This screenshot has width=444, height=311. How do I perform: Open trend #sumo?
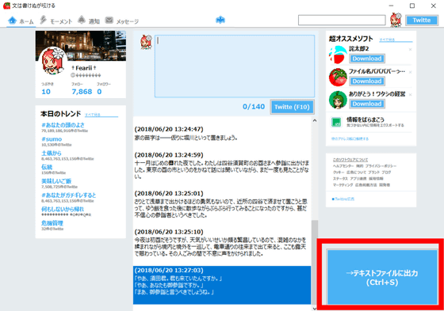pos(52,138)
